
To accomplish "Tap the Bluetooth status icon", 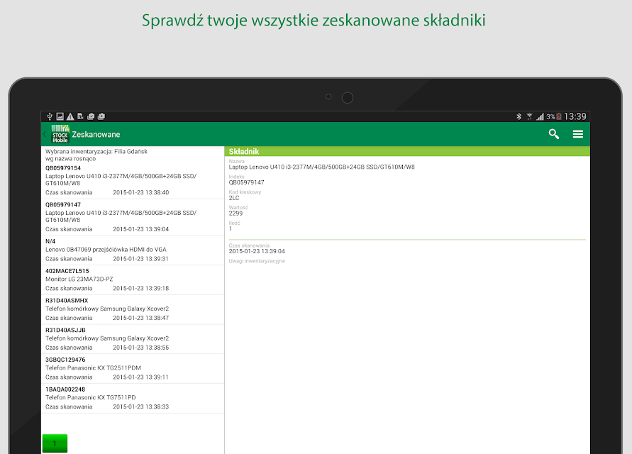I will click(x=519, y=116).
